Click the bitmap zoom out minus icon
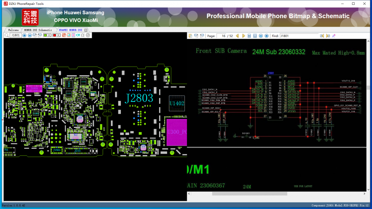Screen dimensions: 372x209 click(30, 35)
